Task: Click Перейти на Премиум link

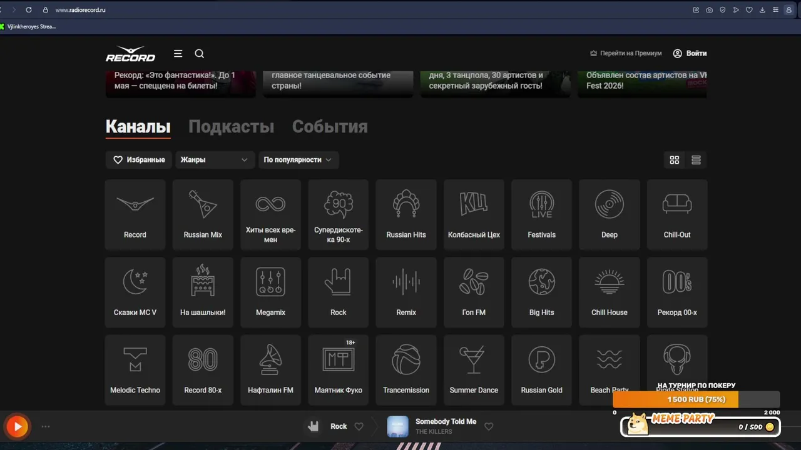Action: pyautogui.click(x=626, y=54)
